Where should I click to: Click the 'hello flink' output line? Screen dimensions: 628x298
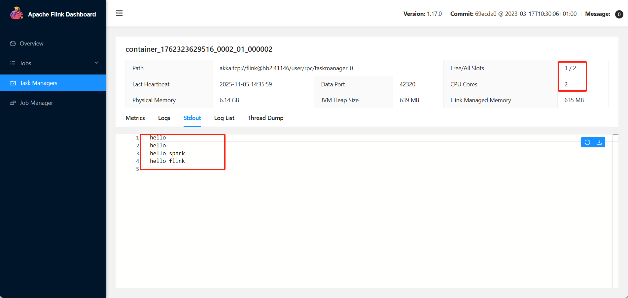click(167, 161)
